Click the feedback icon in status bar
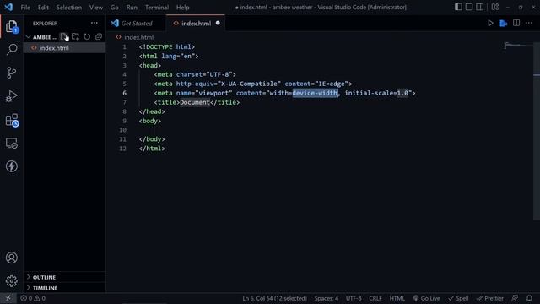The image size is (540, 304). [x=515, y=298]
